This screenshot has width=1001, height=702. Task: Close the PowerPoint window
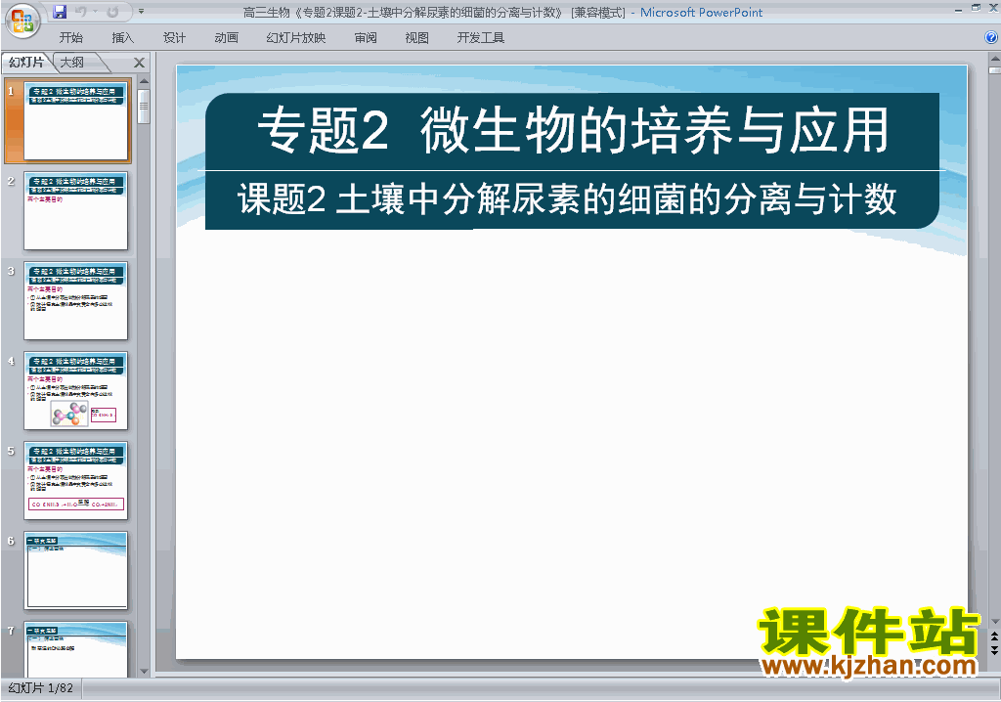click(993, 8)
